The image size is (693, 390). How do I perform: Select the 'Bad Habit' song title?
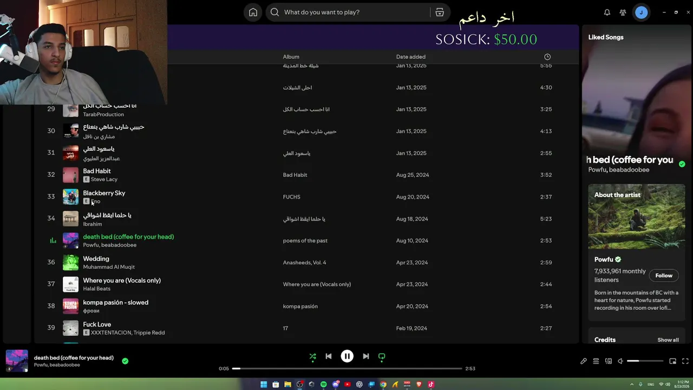click(x=97, y=171)
